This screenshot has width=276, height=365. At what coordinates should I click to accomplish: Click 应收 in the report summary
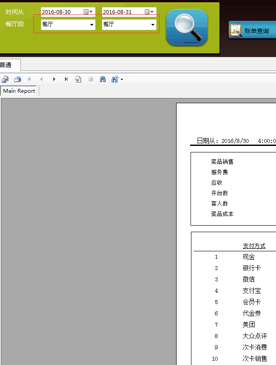coord(217,183)
